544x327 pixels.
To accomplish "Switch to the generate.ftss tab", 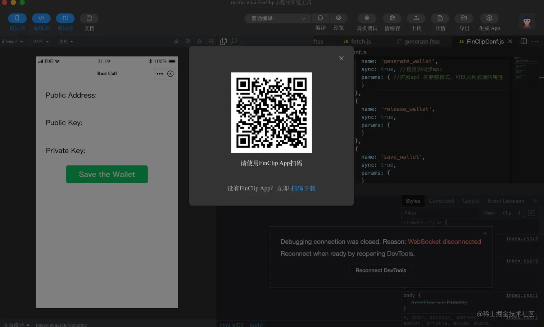I will point(418,42).
